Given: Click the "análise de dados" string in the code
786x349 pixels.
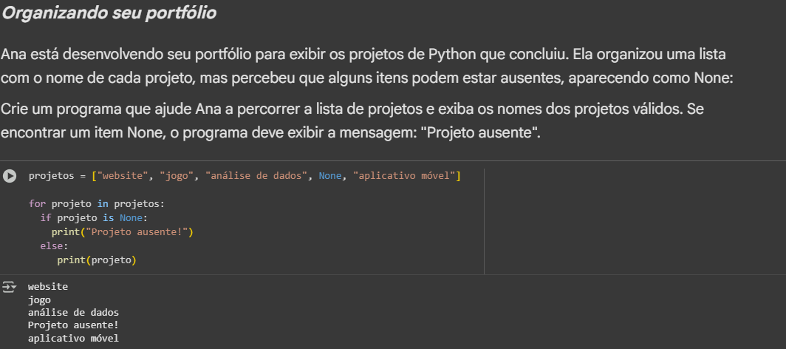Looking at the screenshot, I should (x=256, y=176).
